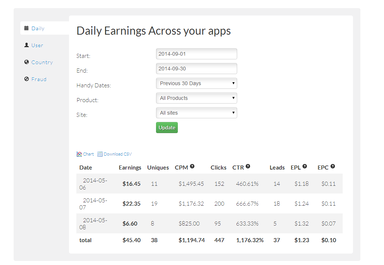Click the help icon next to EPC
384x265 pixels.
(333, 167)
